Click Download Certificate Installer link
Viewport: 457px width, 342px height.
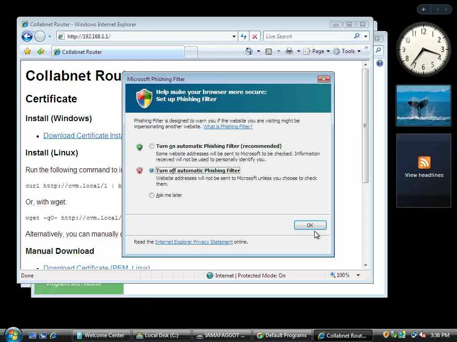point(83,135)
